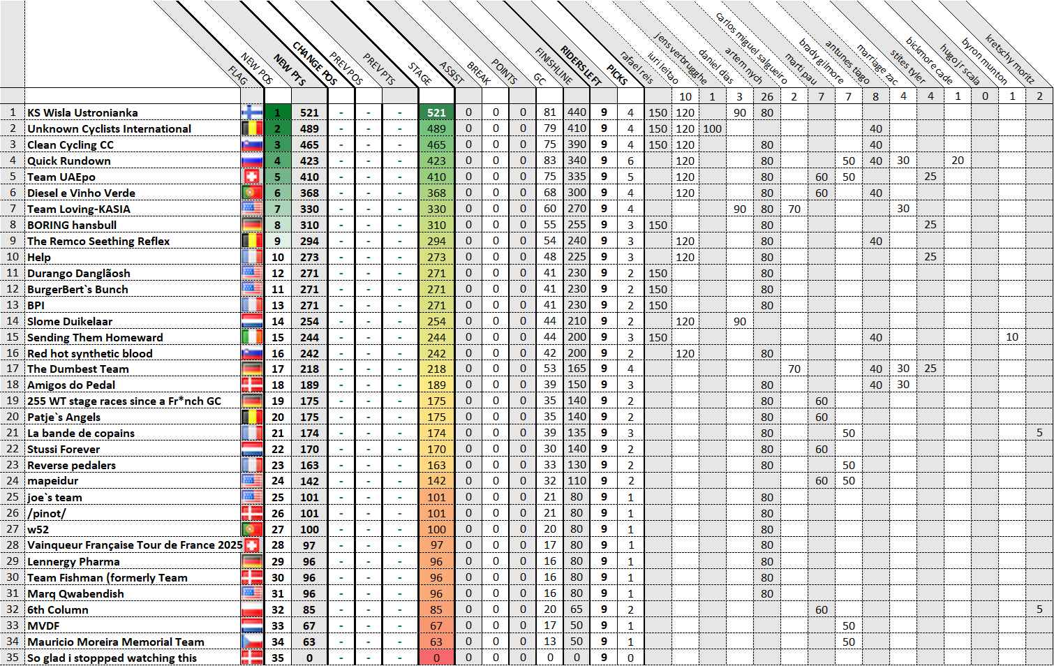Click the Portuguese flag beside Diesel e Vinho Verde

coord(251,193)
